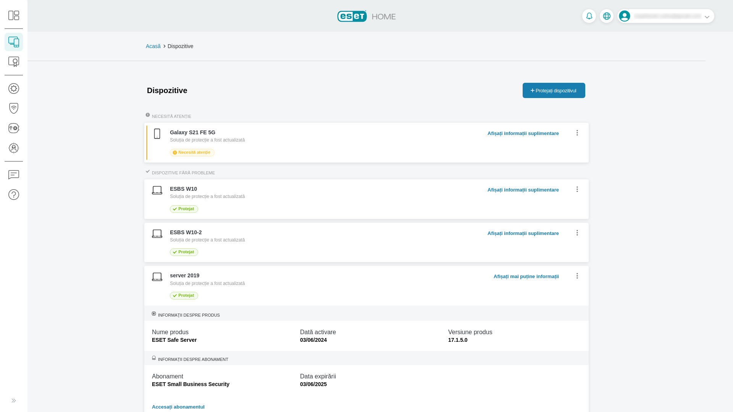Click the NECESITĂ ATENȚIE section label
Image resolution: width=733 pixels, height=412 pixels.
pyautogui.click(x=171, y=116)
